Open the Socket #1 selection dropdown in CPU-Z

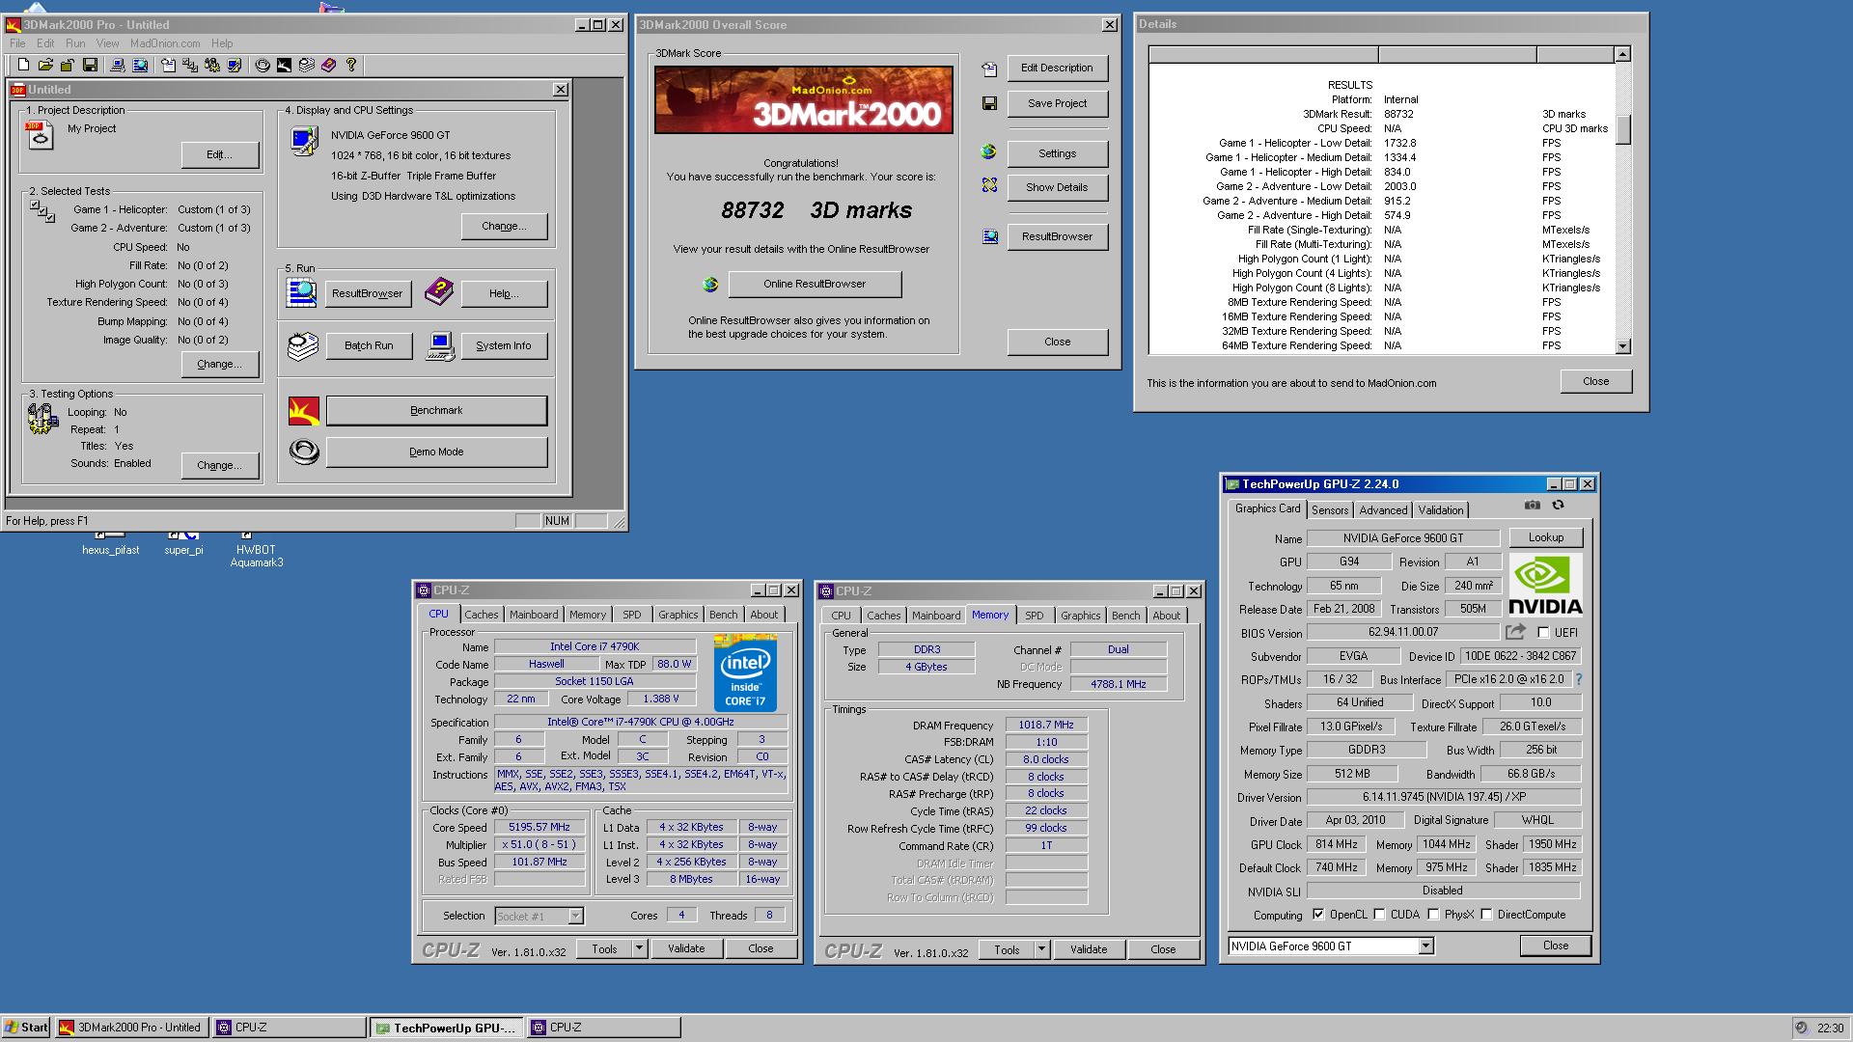click(575, 917)
